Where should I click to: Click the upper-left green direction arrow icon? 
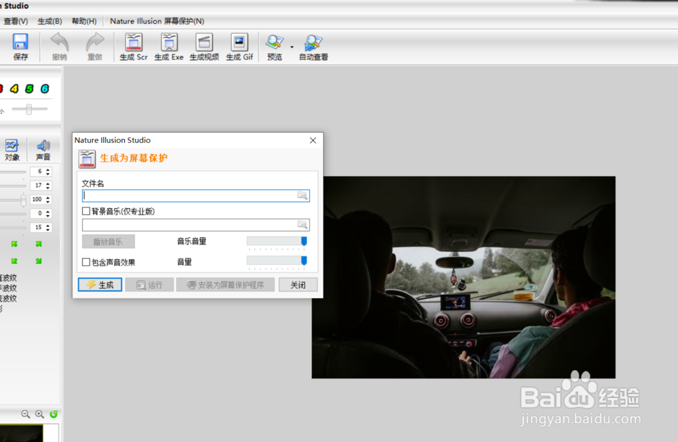14,244
